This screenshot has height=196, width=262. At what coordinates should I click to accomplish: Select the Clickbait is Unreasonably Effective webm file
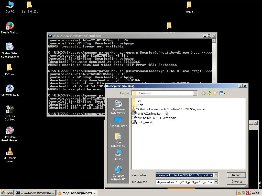click(x=168, y=109)
